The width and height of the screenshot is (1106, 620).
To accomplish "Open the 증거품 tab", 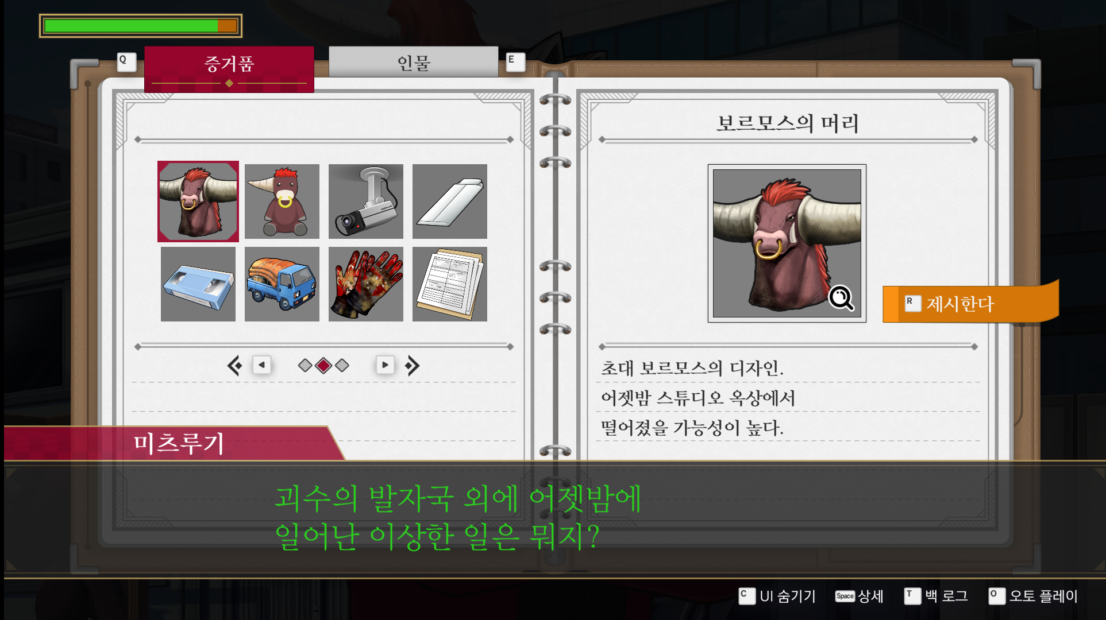I will pos(229,64).
